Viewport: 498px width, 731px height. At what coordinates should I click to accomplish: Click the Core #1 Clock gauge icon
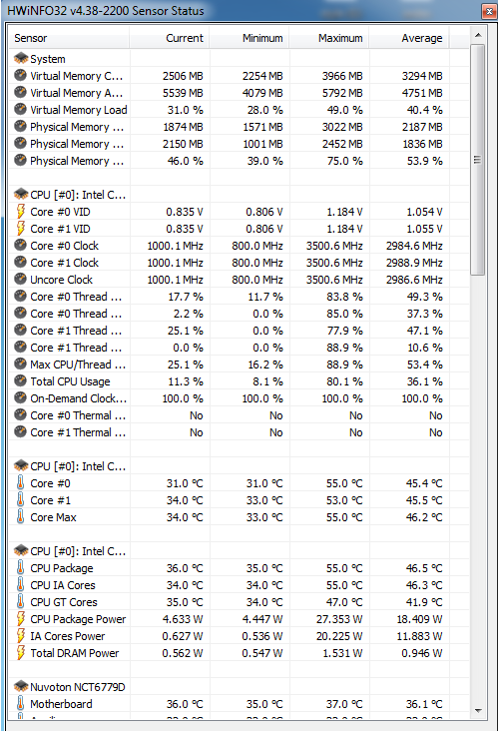pyautogui.click(x=20, y=262)
